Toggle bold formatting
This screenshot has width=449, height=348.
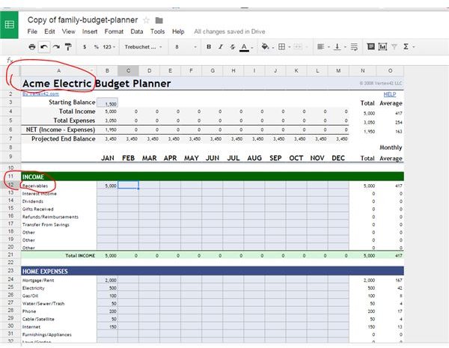click(x=209, y=46)
